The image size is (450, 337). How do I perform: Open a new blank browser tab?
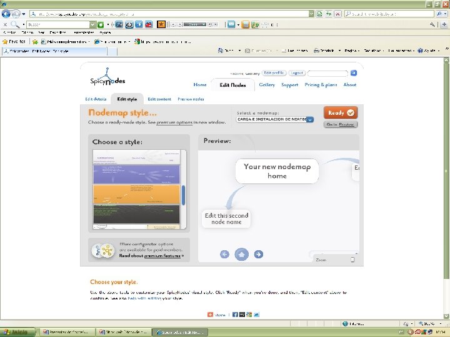(112, 52)
